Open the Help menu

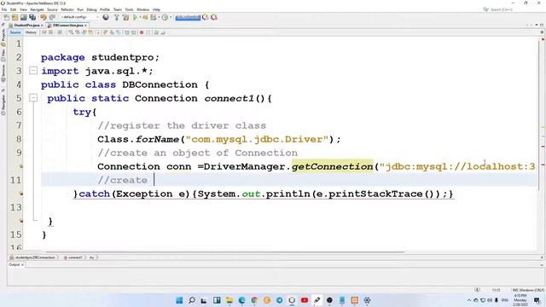point(156,9)
